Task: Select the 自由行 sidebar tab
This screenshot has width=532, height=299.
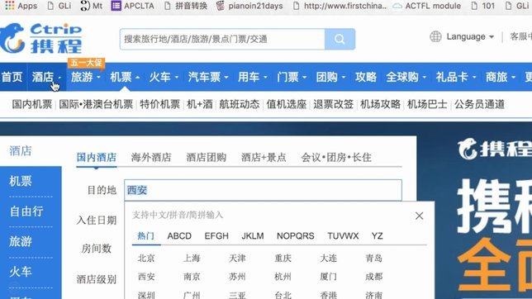Action: (26, 211)
